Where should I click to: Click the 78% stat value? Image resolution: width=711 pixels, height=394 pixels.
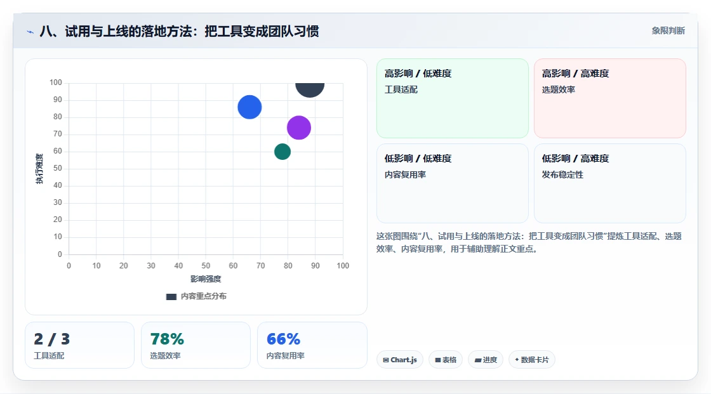(x=167, y=339)
